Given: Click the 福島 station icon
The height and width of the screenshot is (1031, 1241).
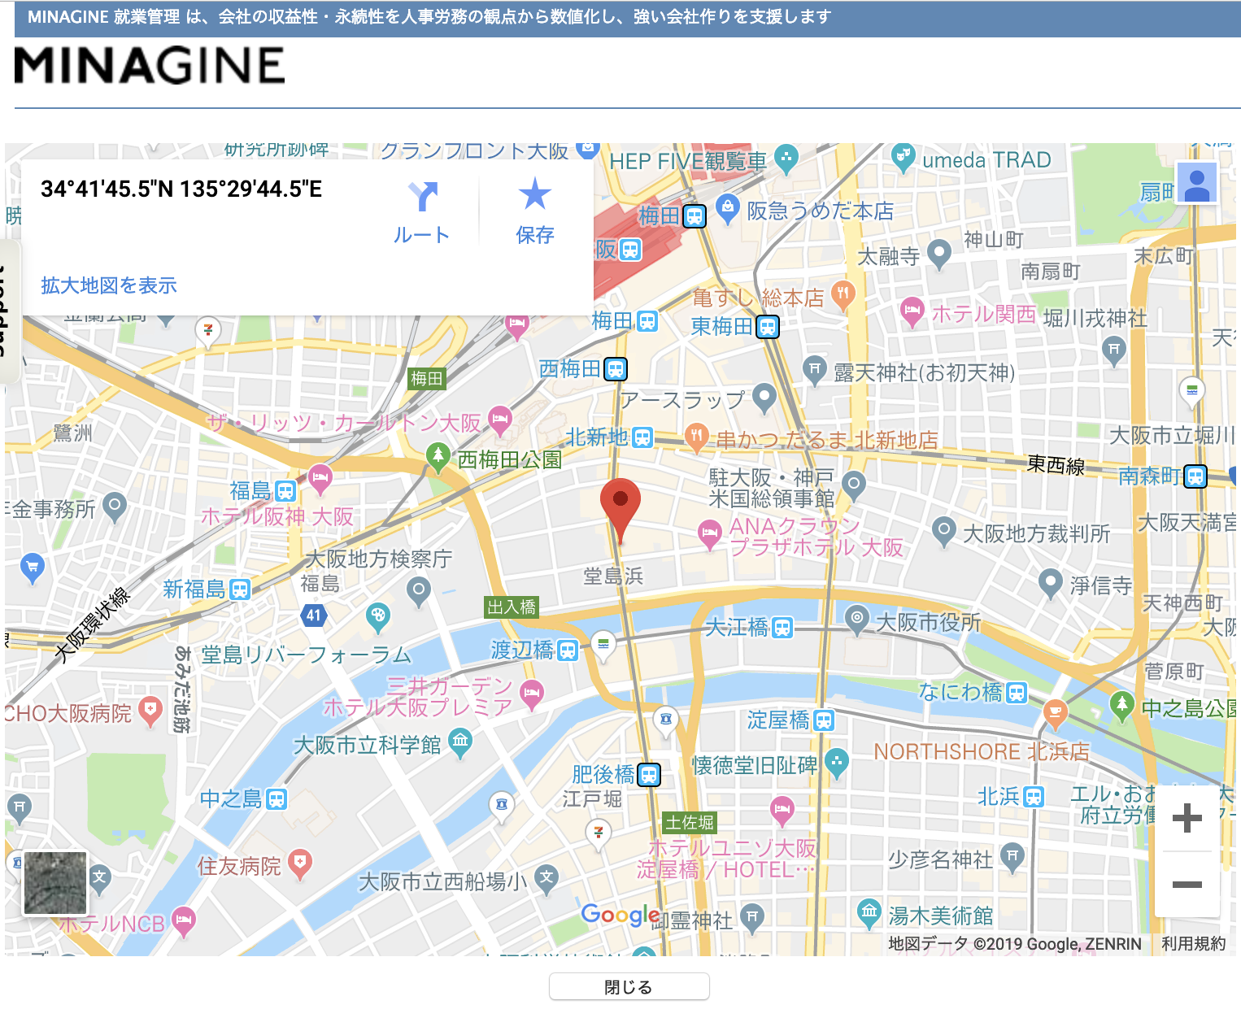Looking at the screenshot, I should 285,491.
